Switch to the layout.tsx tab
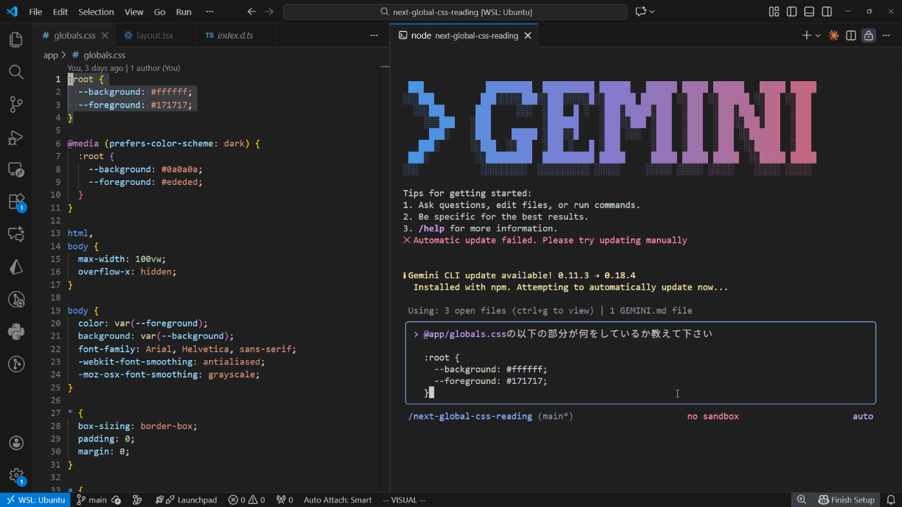The image size is (902, 507). pyautogui.click(x=155, y=35)
